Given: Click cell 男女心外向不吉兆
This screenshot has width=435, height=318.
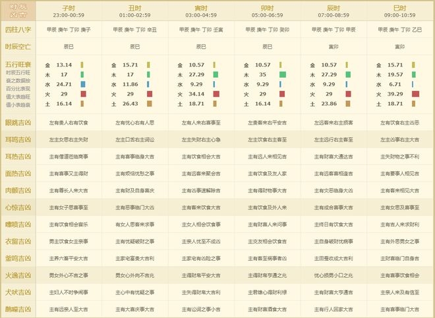Looking at the screenshot, I should (x=135, y=276).
